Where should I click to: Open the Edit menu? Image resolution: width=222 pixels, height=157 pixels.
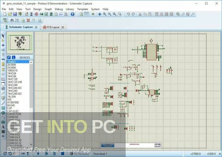(x=11, y=9)
